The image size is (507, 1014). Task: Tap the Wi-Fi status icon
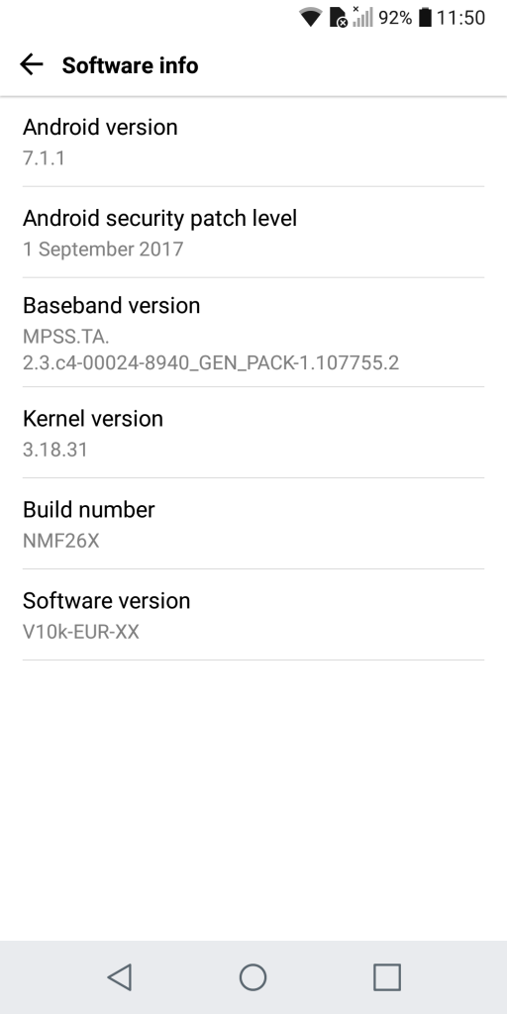(x=310, y=18)
